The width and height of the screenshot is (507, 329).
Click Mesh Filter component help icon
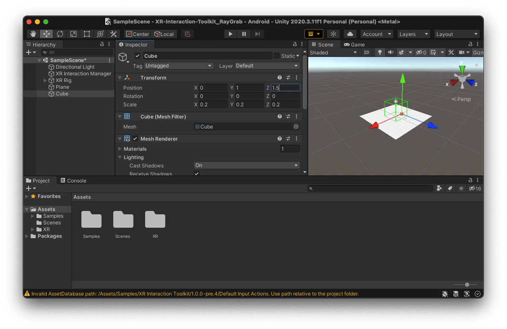point(280,116)
